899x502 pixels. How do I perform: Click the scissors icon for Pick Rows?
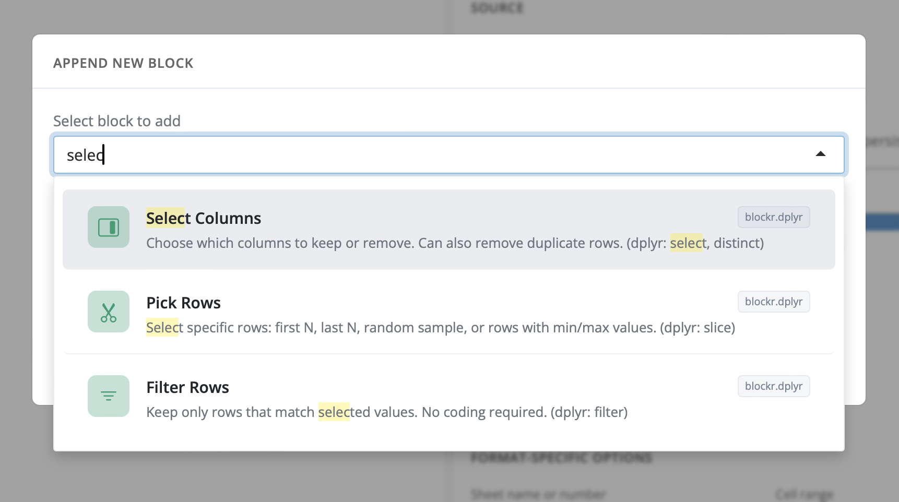pos(109,312)
